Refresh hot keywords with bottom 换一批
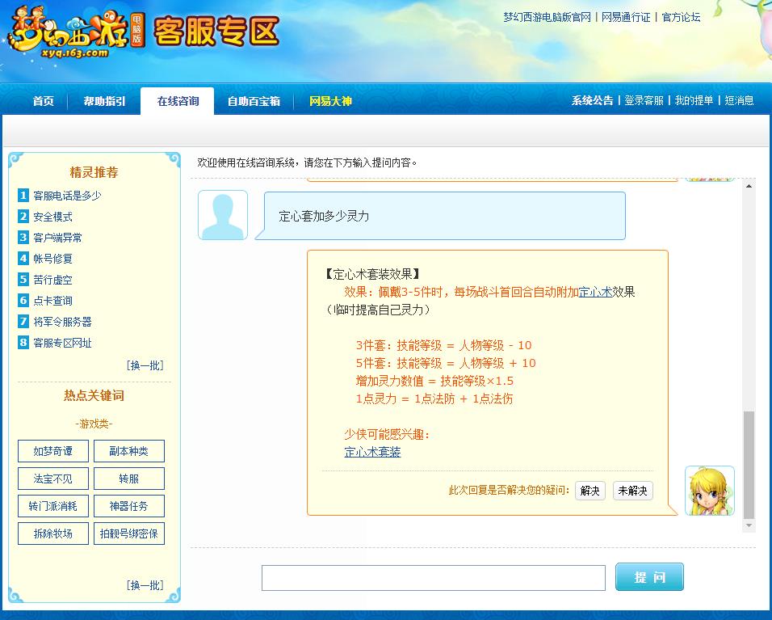Viewport: 772px width, 620px height. [145, 585]
